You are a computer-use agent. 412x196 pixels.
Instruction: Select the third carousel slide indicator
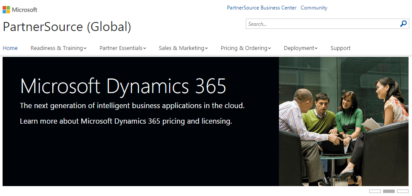pyautogui.click(x=402, y=191)
